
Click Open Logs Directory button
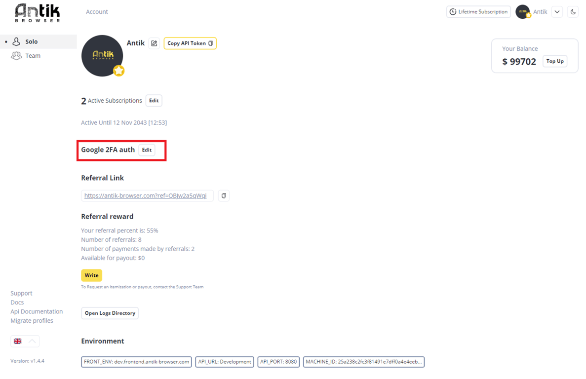pos(110,313)
